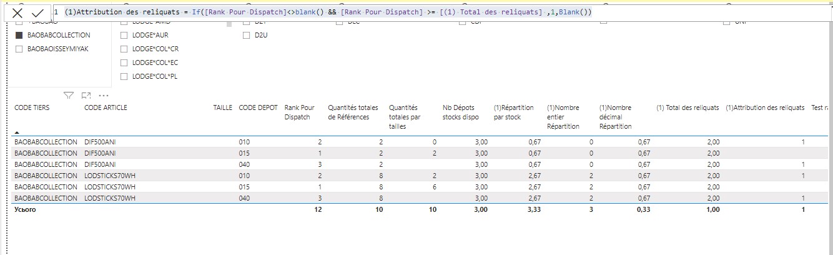This screenshot has width=833, height=255.
Task: Select LODSTICKS70WH cell in depot 010 row
Action: 110,176
